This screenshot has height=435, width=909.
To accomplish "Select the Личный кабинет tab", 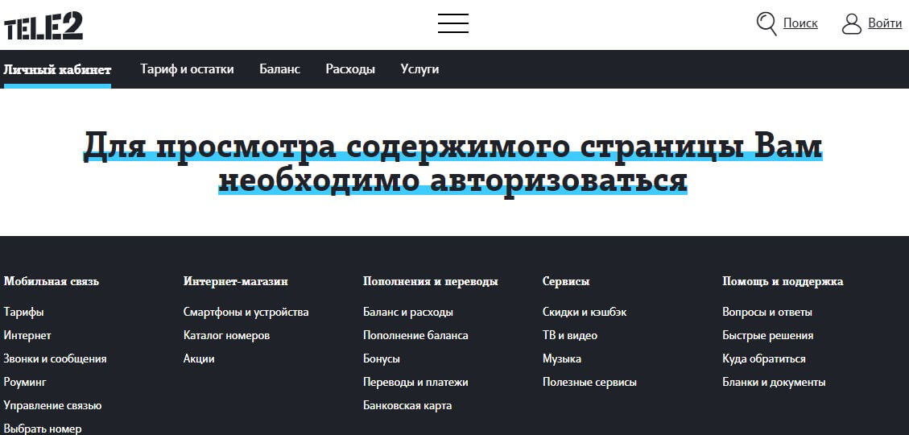I will [57, 69].
